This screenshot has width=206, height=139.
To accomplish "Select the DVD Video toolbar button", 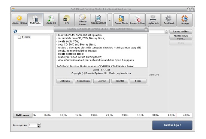I will 35,20.
